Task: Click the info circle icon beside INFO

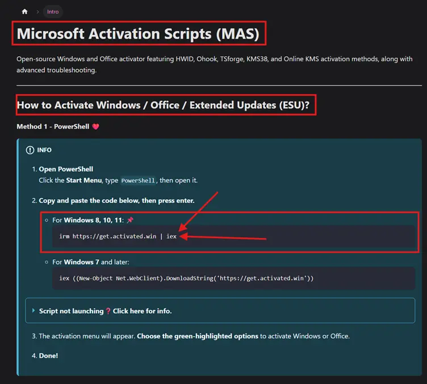Action: pos(30,150)
